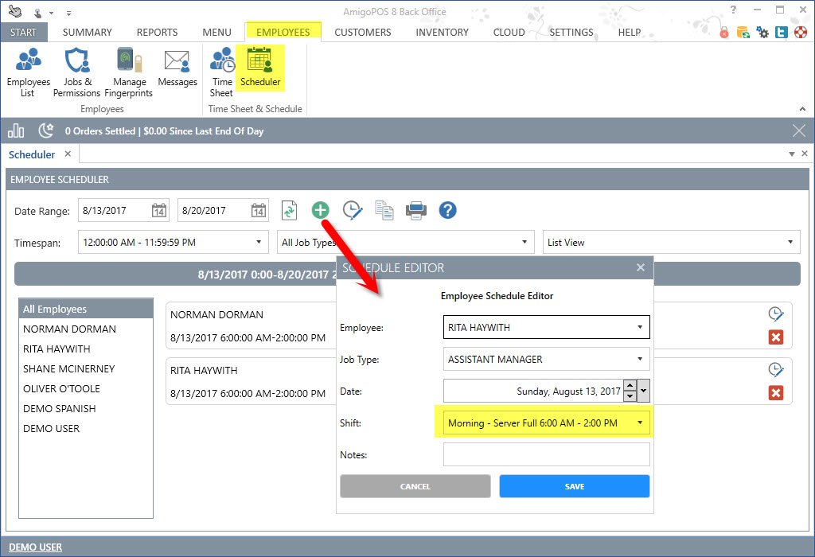Viewport: 815px width, 557px height.
Task: Expand the Employee dropdown in editor
Action: (x=640, y=327)
